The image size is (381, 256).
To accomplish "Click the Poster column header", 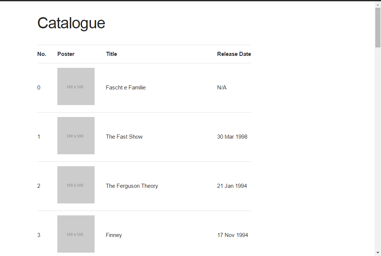I will tap(66, 54).
